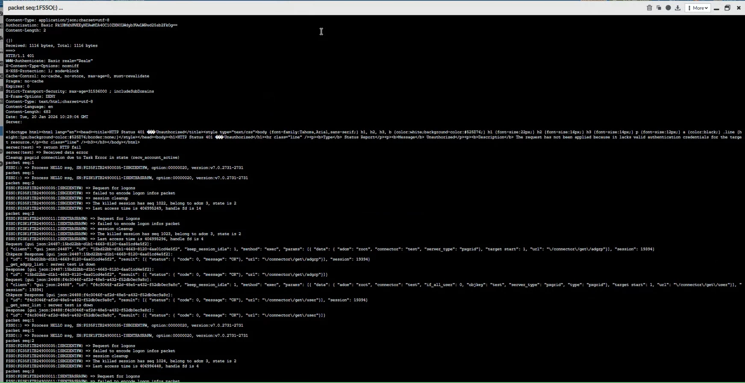Click the 'Cleanup pxgrid connection' error line
Image resolution: width=745 pixels, height=383 pixels.
point(92,158)
